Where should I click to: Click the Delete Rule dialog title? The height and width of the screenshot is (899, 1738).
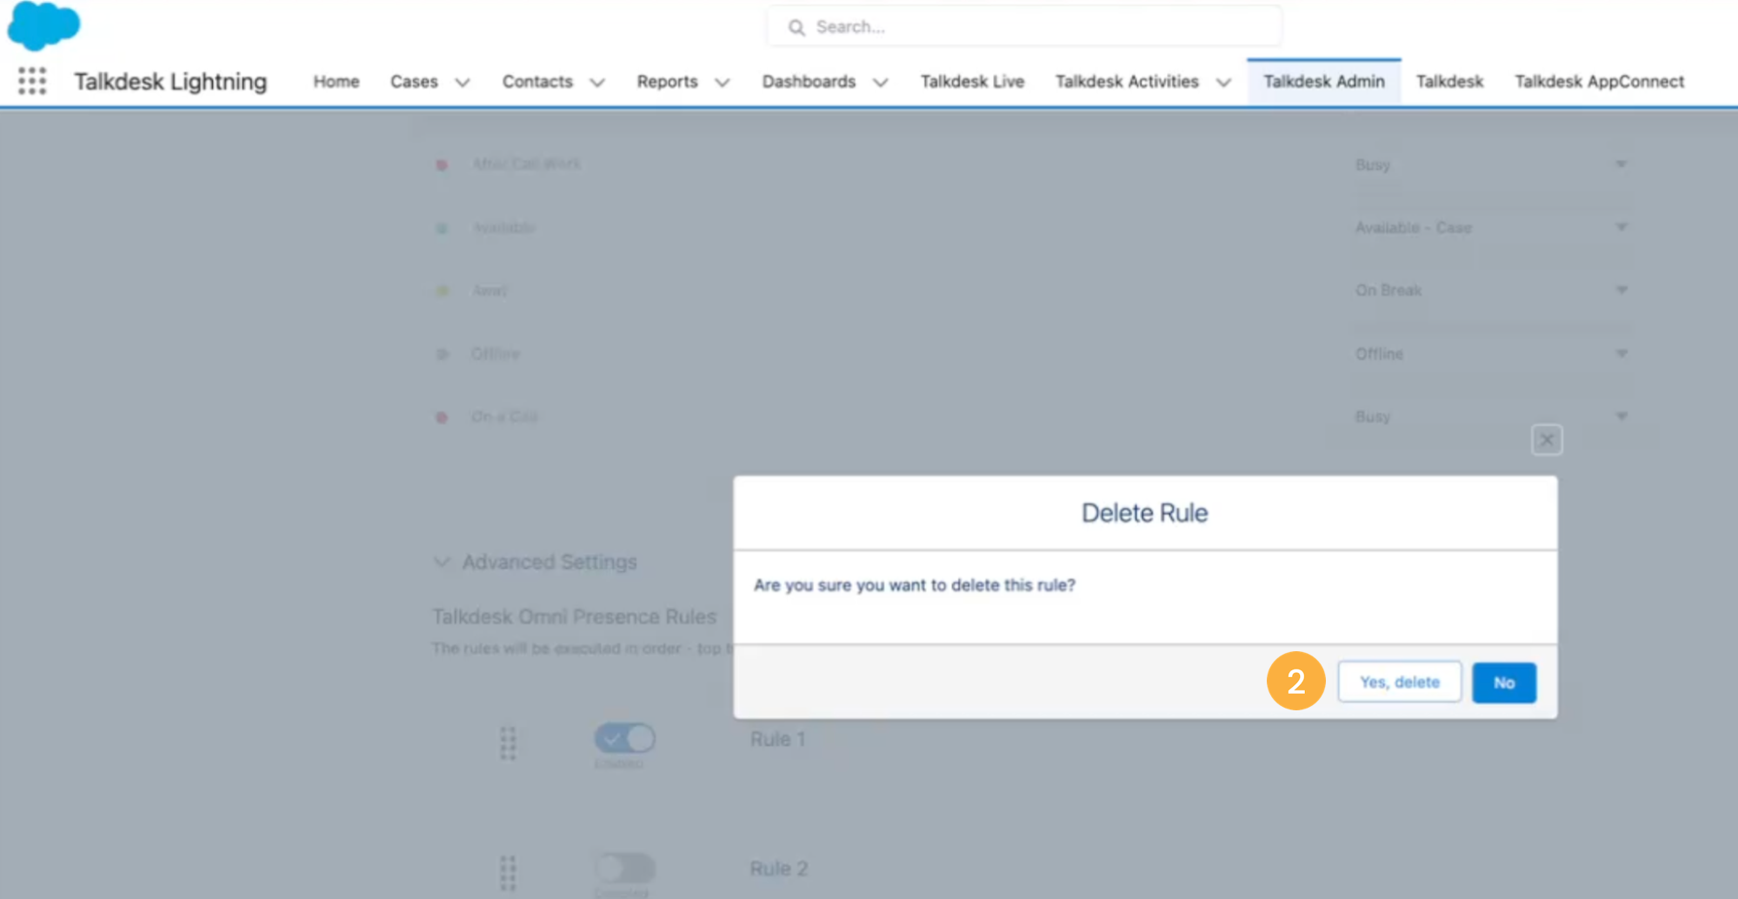1144,513
